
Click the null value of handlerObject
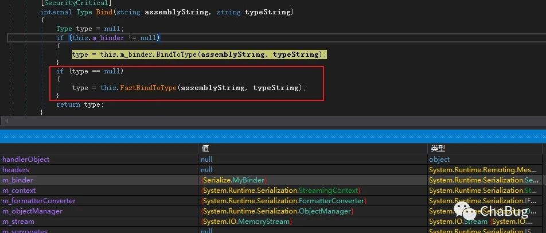tap(206, 160)
